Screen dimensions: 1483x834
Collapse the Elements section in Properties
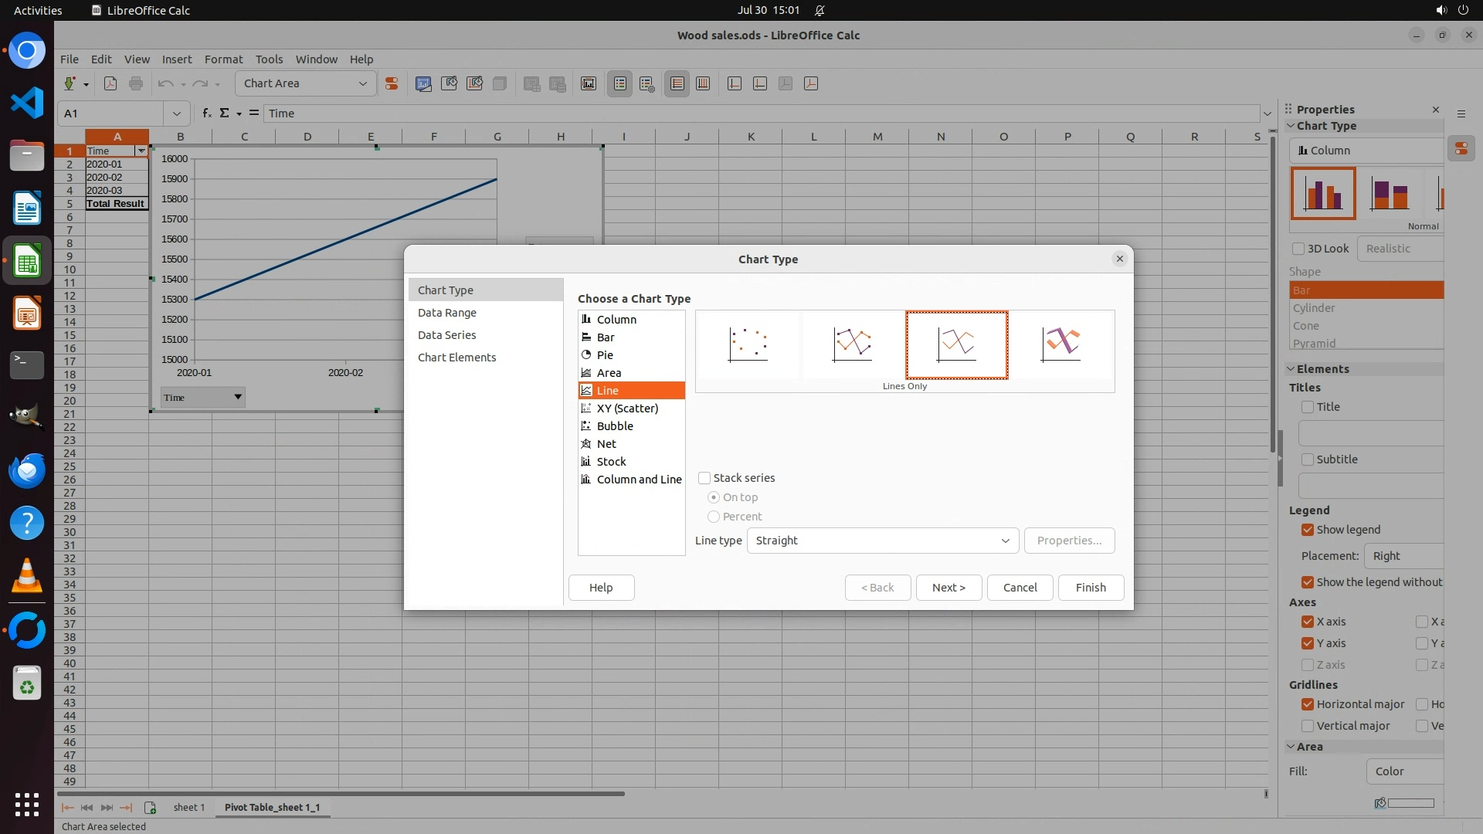click(1291, 369)
